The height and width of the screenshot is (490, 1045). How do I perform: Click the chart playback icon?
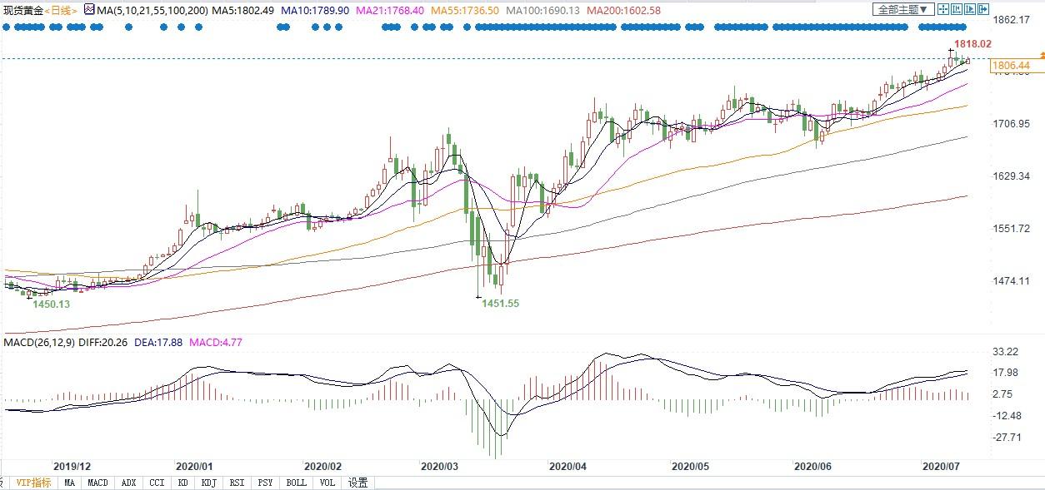click(970, 10)
